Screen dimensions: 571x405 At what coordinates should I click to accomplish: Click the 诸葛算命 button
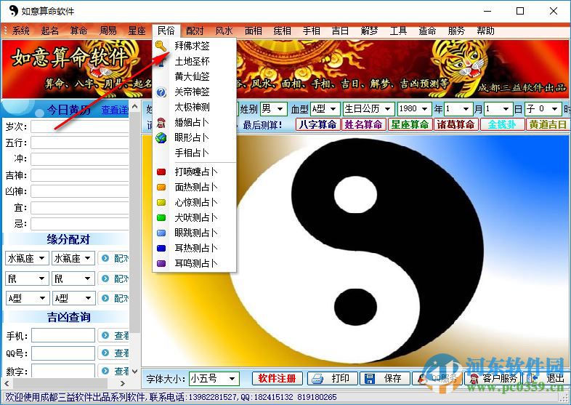[x=455, y=124]
